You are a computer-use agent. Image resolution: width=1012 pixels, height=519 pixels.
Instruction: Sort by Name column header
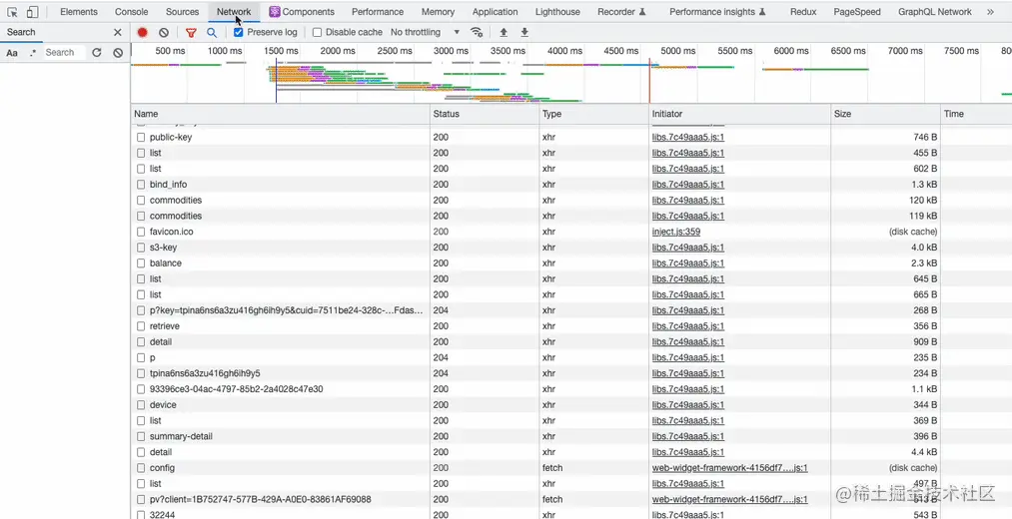280,114
